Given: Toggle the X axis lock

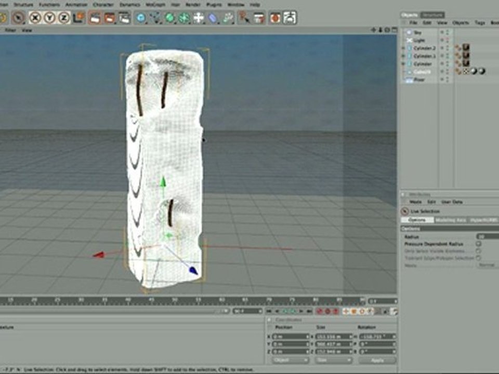Looking at the screenshot, I should pos(35,18).
